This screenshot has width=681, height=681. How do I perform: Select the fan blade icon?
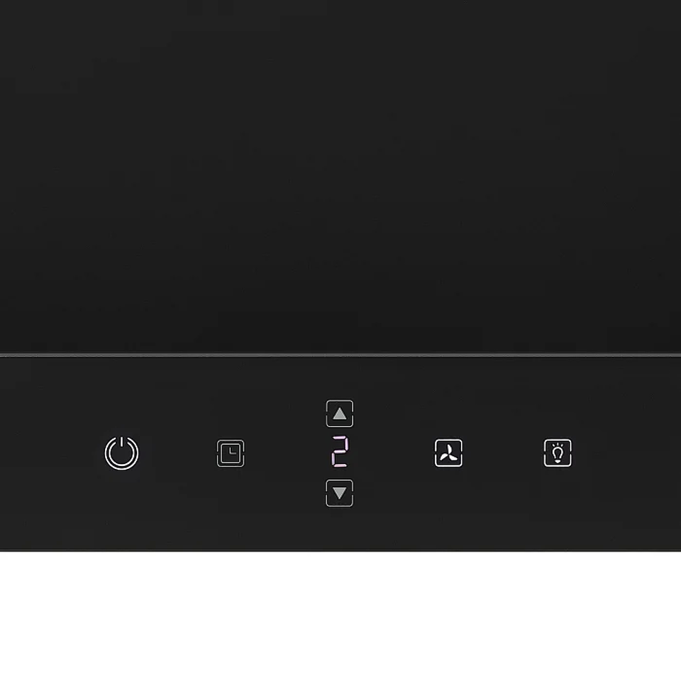click(x=448, y=453)
